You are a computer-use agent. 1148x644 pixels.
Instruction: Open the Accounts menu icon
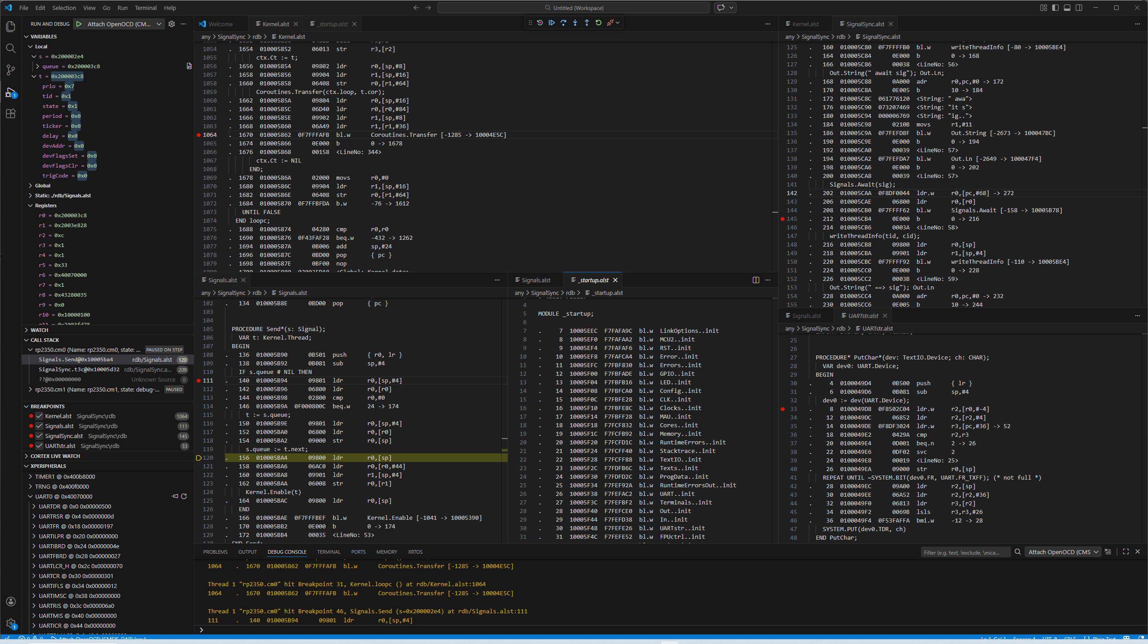[11, 602]
